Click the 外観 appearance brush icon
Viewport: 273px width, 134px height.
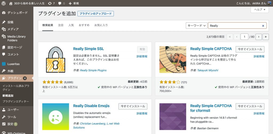coord(4,71)
